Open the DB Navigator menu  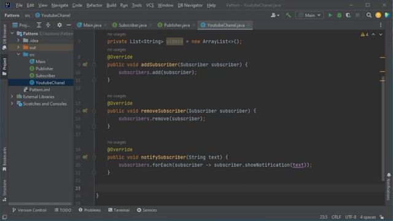coord(190,5)
